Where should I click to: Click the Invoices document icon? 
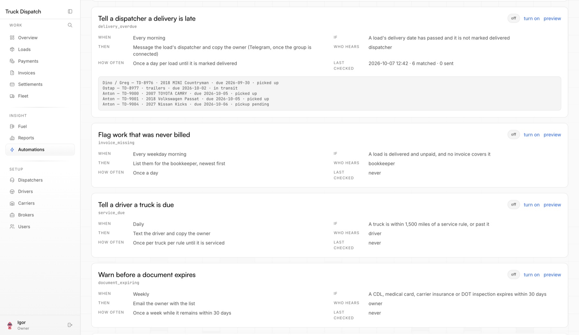tap(12, 73)
